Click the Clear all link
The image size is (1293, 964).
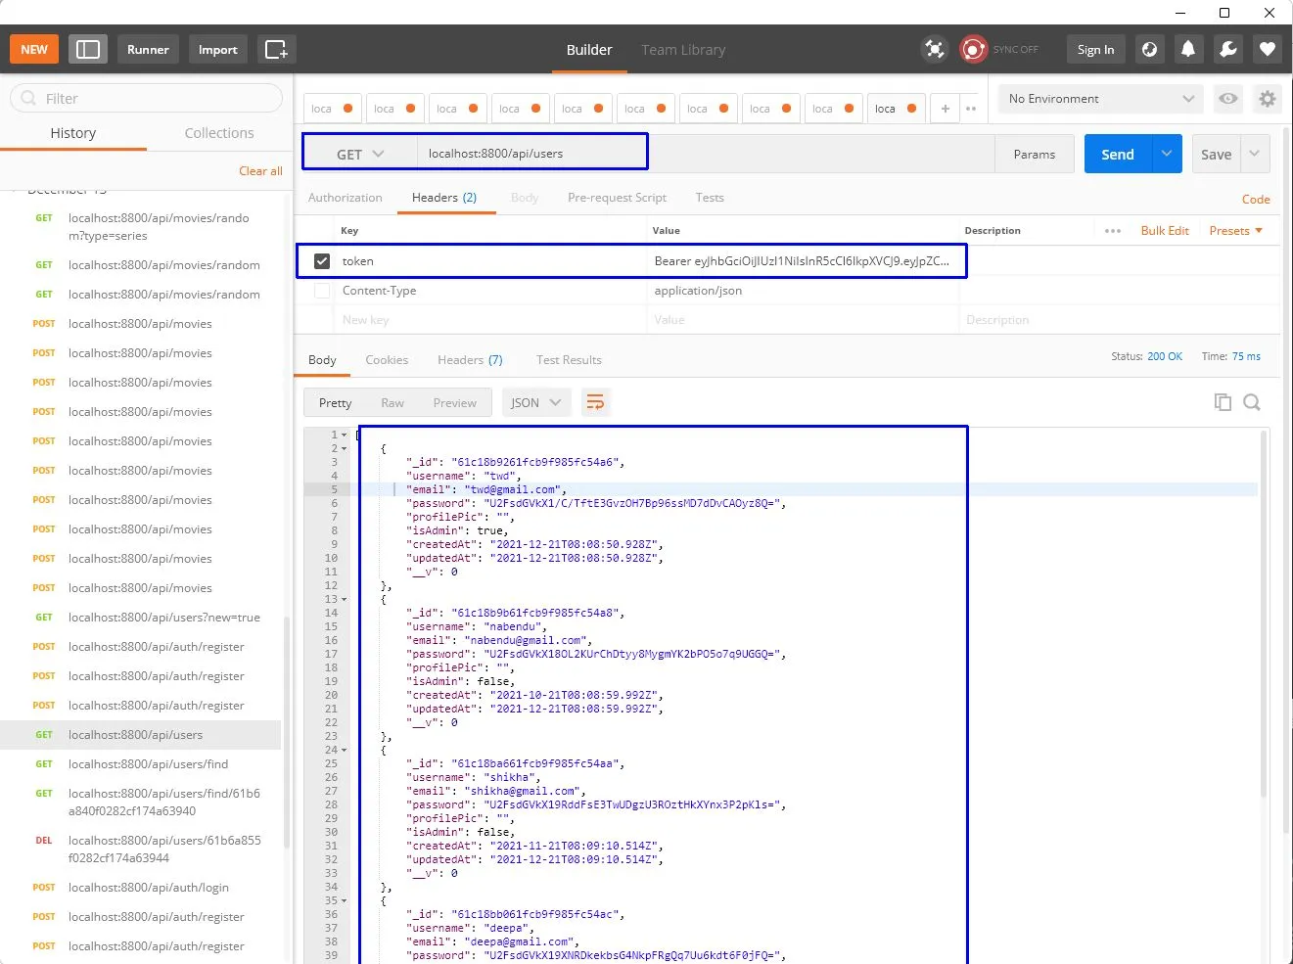pyautogui.click(x=260, y=171)
